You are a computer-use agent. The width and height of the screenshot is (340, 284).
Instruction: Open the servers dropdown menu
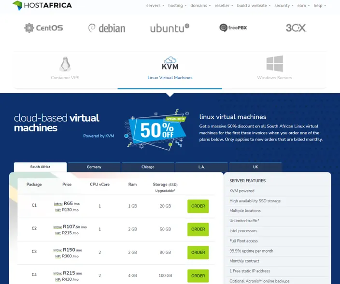tap(155, 5)
